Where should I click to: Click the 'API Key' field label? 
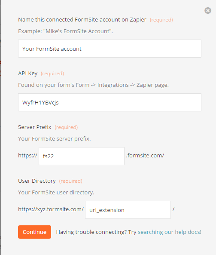click(x=28, y=74)
